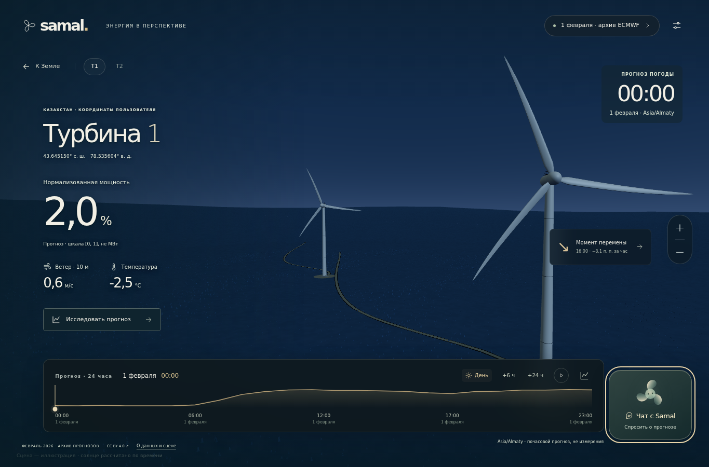Click the Прогноз погоды 00:00 clock
The image size is (709, 467).
point(646,93)
